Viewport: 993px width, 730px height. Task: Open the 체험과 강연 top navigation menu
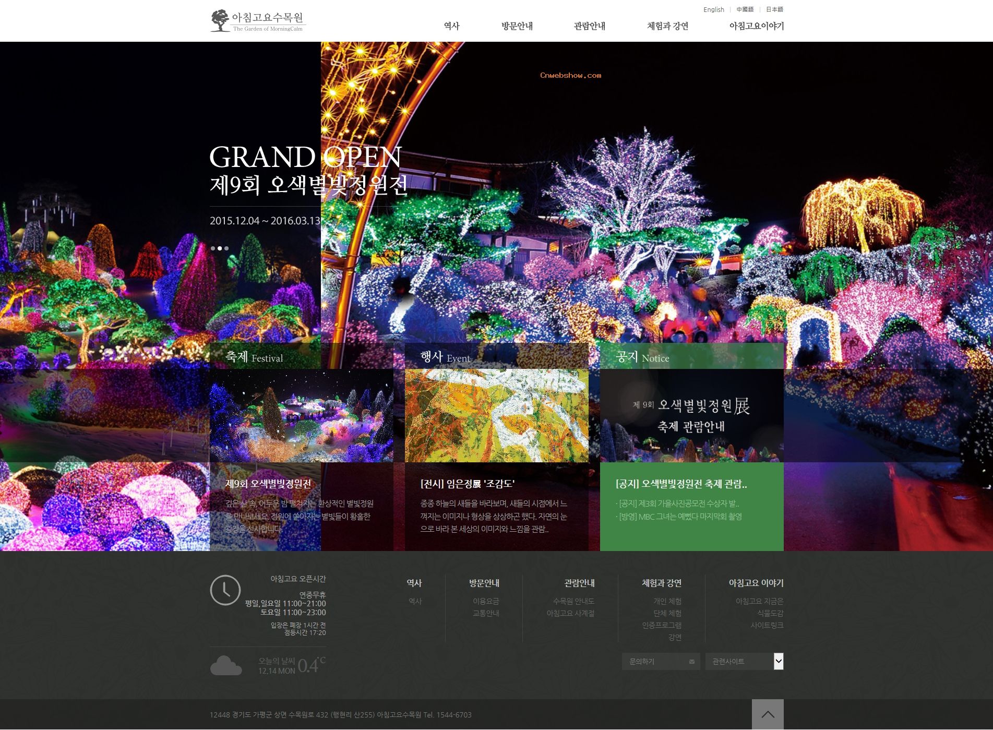[x=667, y=26]
